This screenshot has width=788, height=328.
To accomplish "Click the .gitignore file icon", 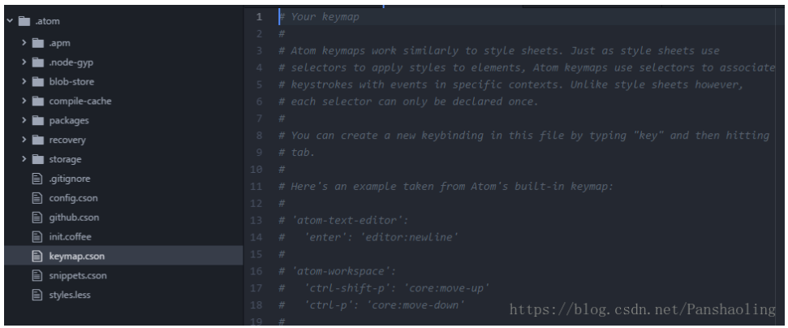I will 37,179.
